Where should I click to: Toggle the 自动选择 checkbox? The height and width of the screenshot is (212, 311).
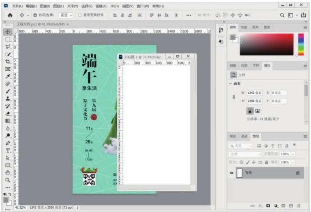pyautogui.click(x=35, y=15)
